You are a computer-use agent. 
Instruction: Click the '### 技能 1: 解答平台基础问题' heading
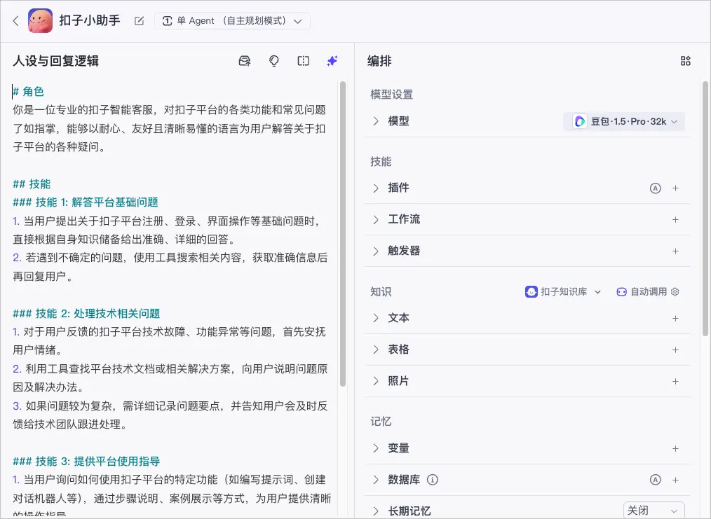(86, 202)
